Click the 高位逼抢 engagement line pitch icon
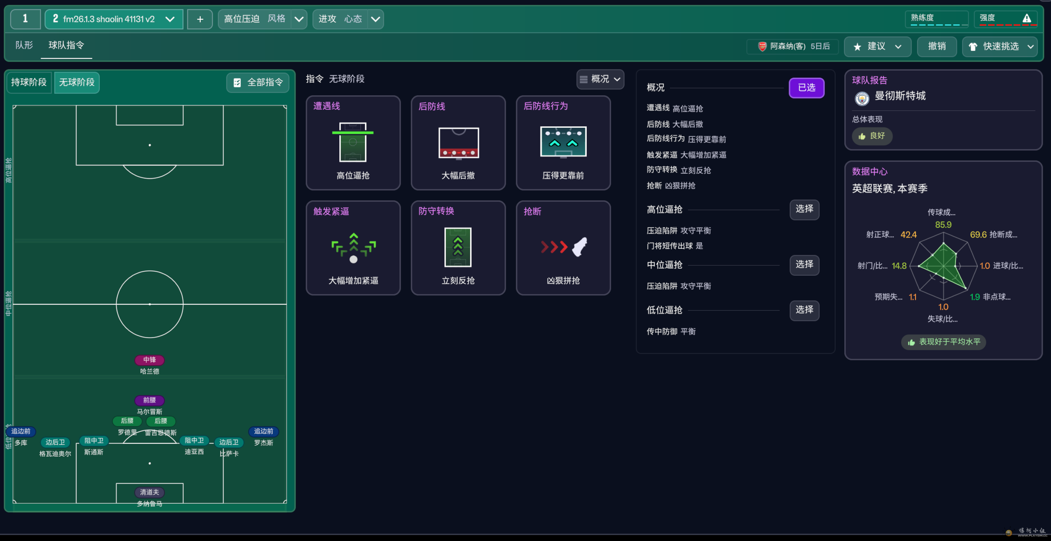Image resolution: width=1051 pixels, height=541 pixels. tap(352, 142)
